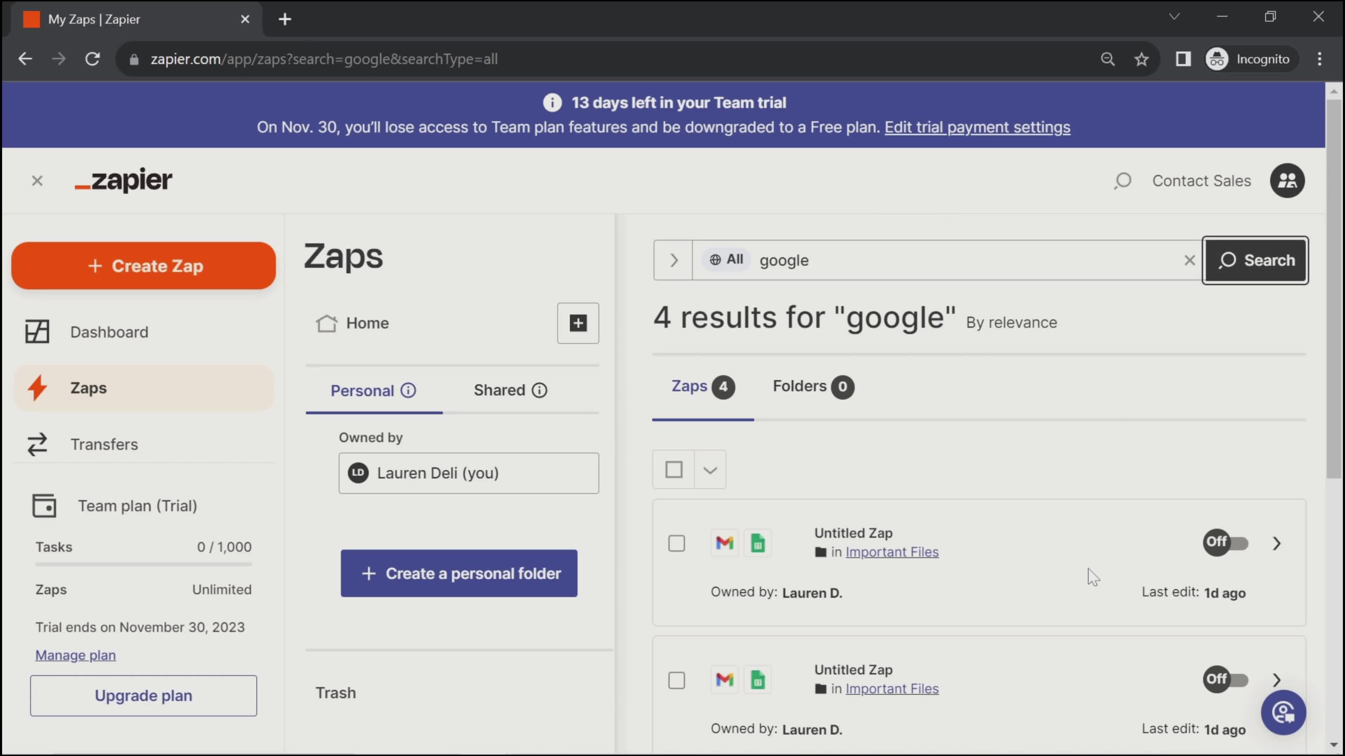Click Gmail icon of first Untitled Zap
This screenshot has width=1345, height=756.
[x=724, y=543]
